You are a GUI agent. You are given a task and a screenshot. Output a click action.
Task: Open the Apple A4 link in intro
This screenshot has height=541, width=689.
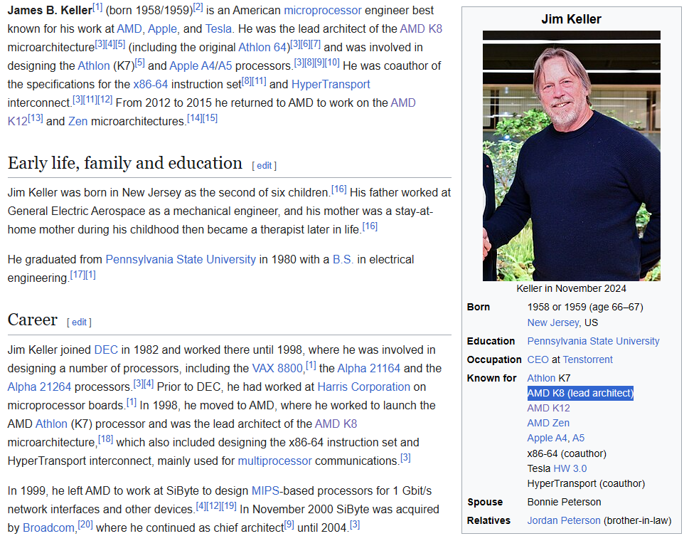[x=192, y=65]
